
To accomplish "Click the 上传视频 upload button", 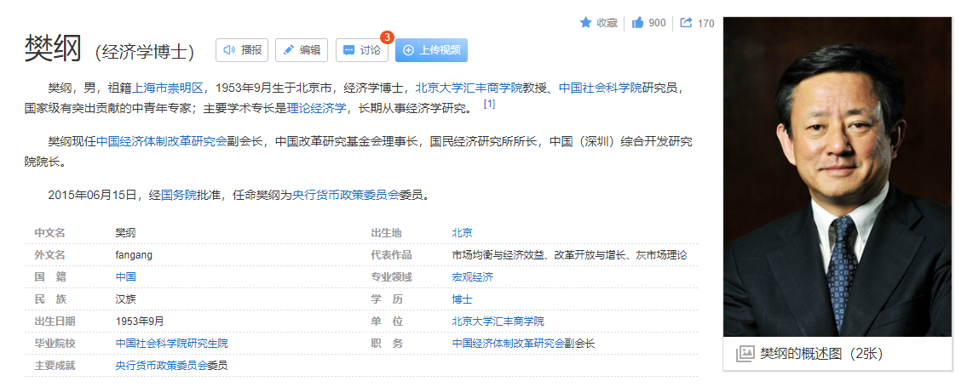I will click(x=431, y=50).
